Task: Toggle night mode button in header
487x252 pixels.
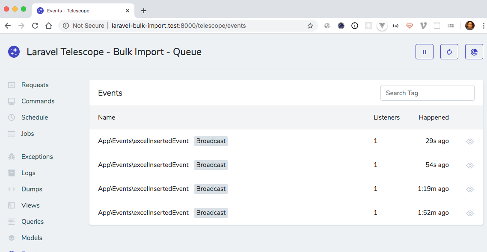Action: point(474,52)
